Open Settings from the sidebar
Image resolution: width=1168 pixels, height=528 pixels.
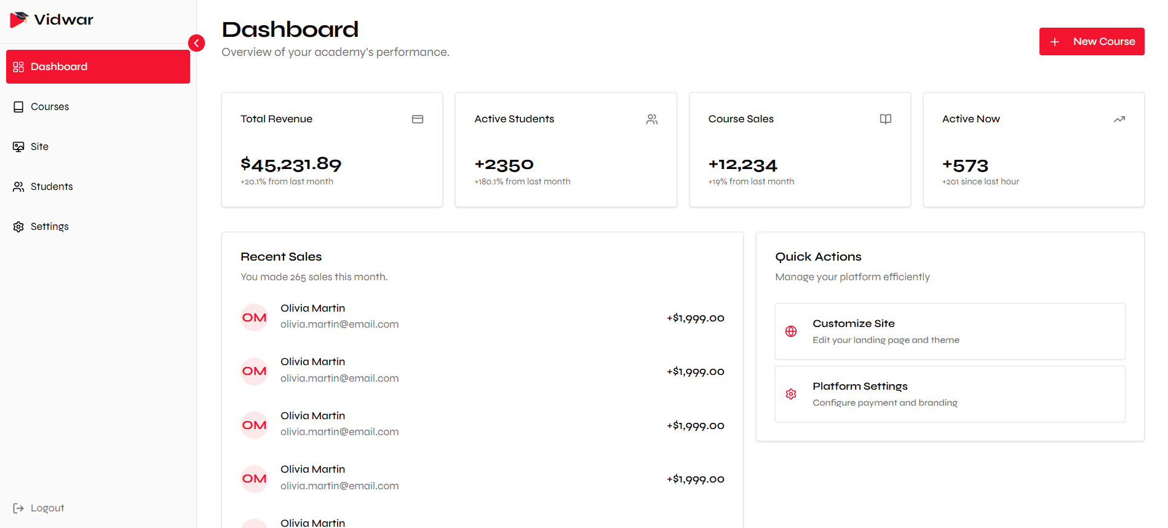point(98,226)
